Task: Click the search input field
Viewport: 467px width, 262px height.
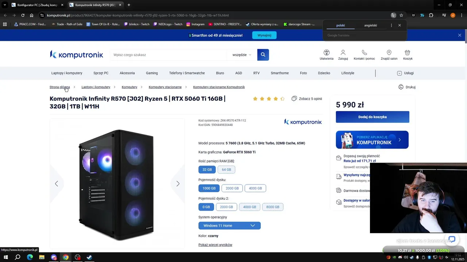Action: pos(168,55)
